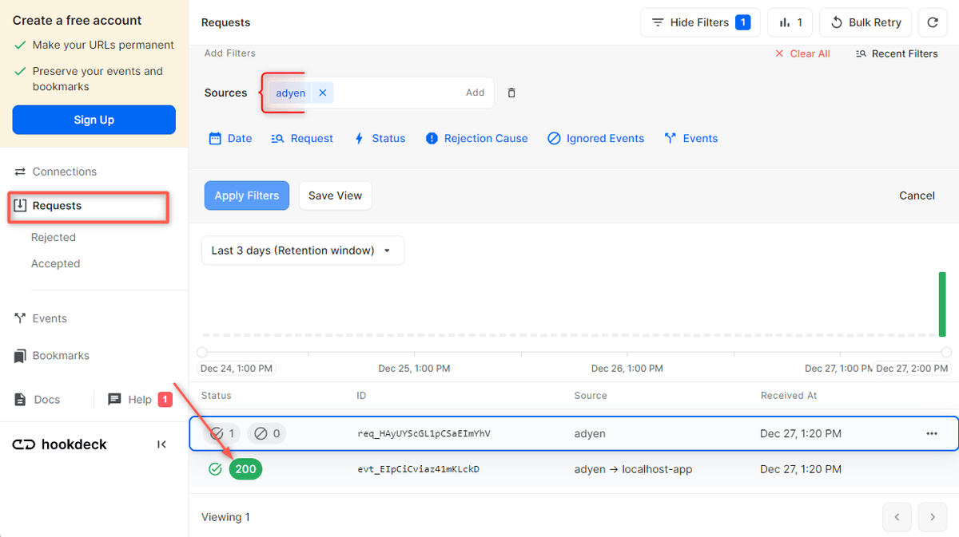
Task: Remove the adyen source filter tag
Action: (322, 93)
